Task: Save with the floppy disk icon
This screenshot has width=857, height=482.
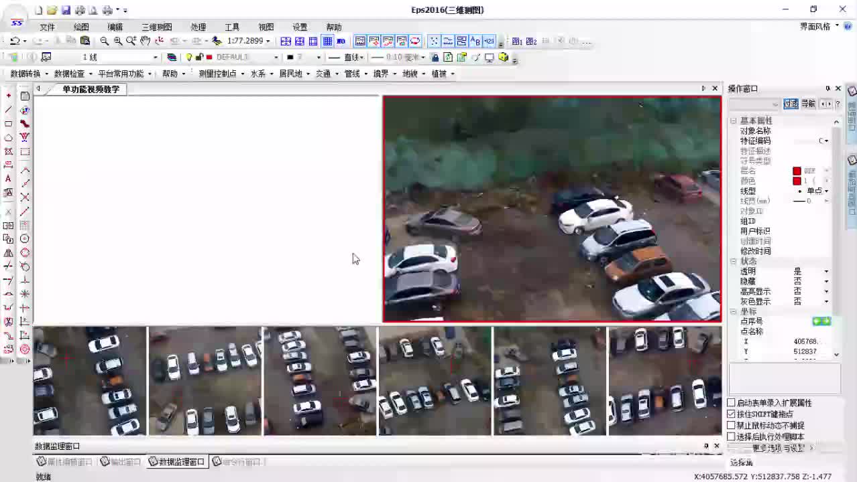Action: tap(66, 10)
